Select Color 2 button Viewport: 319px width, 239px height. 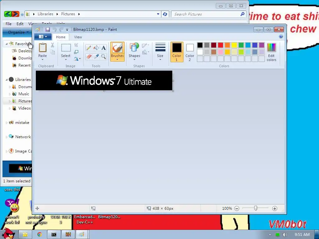[x=190, y=52]
